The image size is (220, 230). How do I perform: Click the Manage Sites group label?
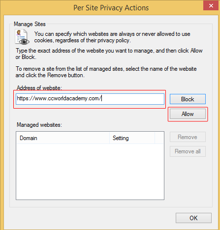(x=30, y=24)
